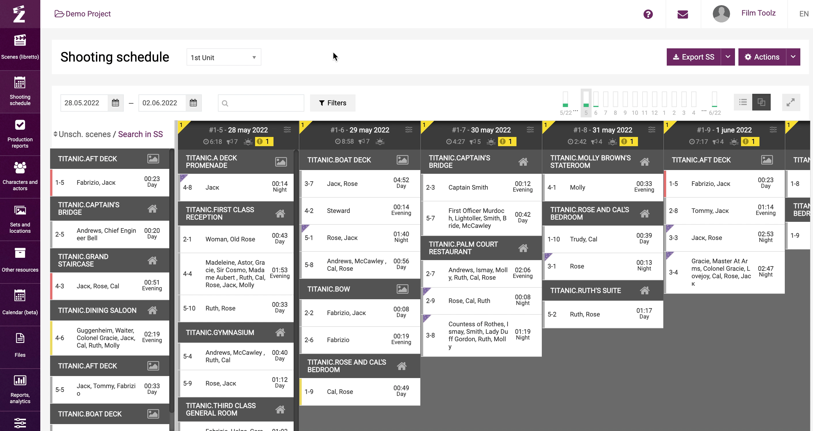Viewport: 813px width, 431px height.
Task: Jump to day 5 in timeline strip
Action: (586, 103)
